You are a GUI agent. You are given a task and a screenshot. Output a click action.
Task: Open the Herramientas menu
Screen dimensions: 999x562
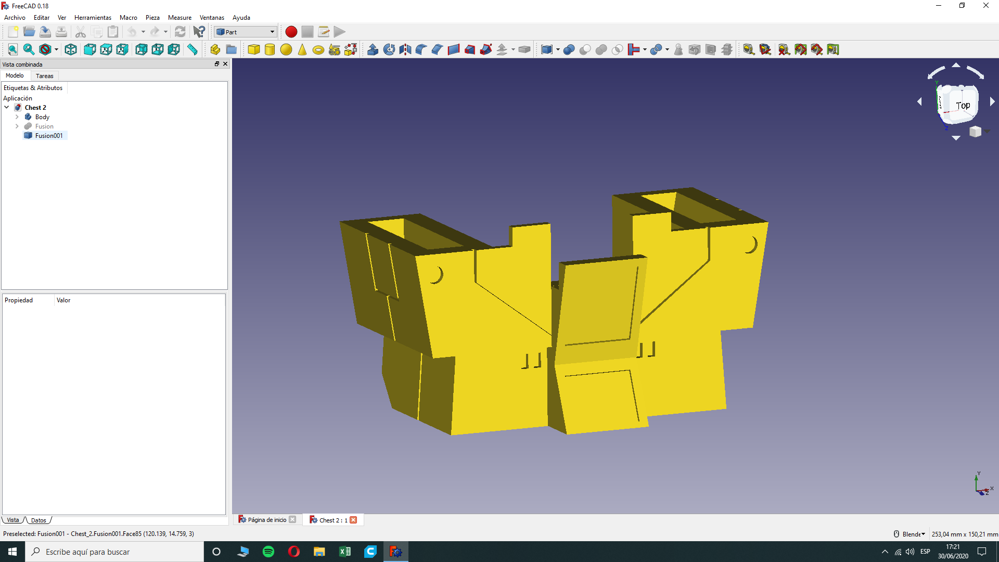[93, 18]
